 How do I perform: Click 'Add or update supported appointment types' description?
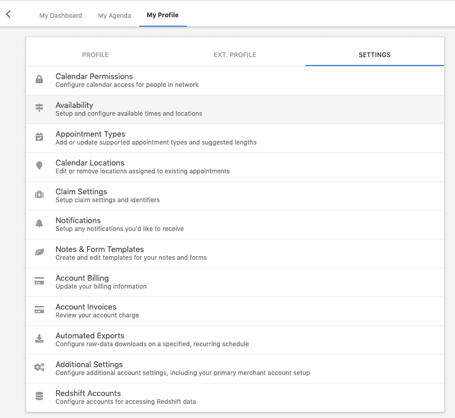[156, 142]
